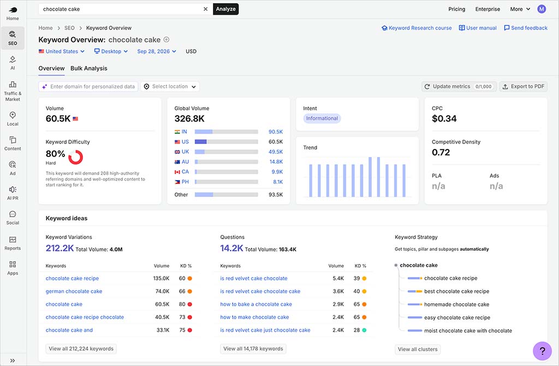
Task: Click the Keyword Difficulty donut chart
Action: coord(75,157)
